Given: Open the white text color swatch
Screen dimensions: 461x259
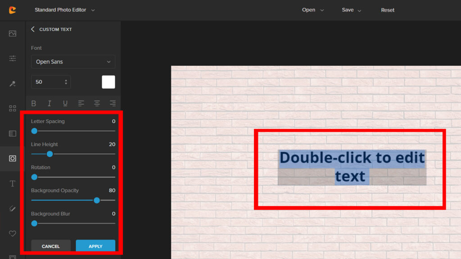Looking at the screenshot, I should pos(108,82).
